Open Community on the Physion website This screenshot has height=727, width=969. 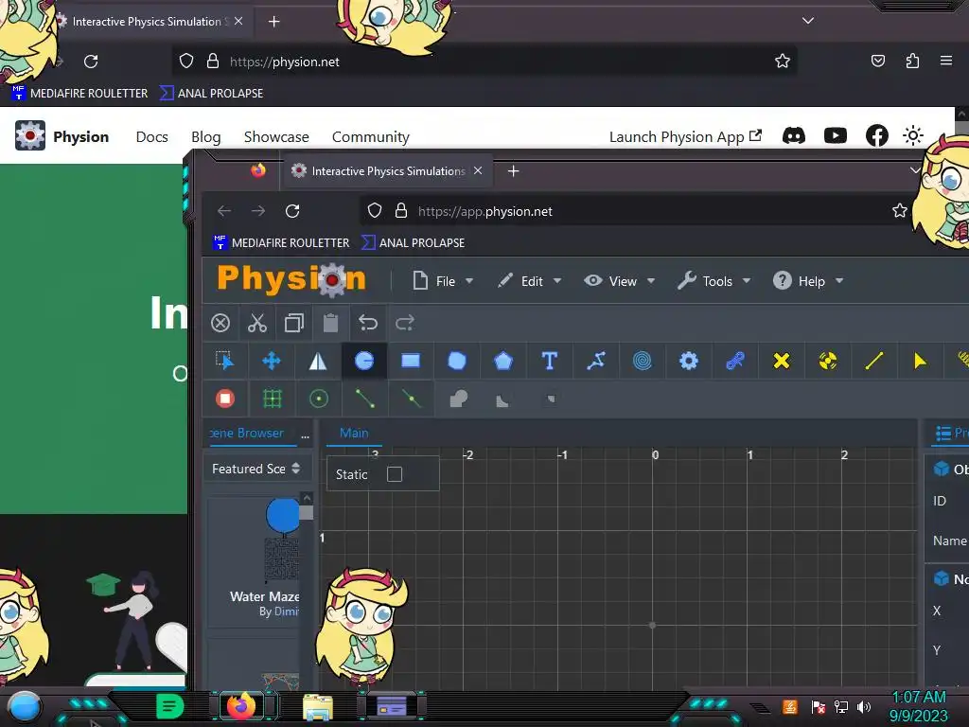click(371, 136)
